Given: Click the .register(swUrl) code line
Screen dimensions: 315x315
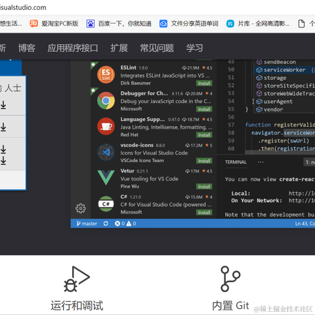Looking at the screenshot, I should 283,140.
